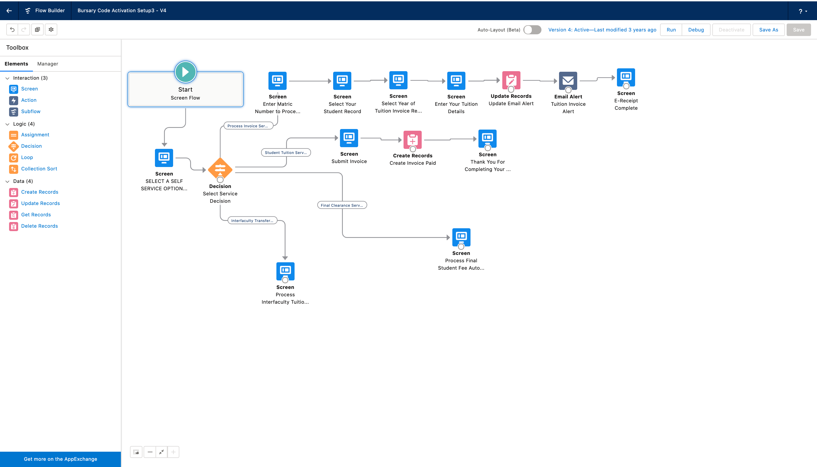The width and height of the screenshot is (817, 467).
Task: Select the Subflow element in toolbox
Action: tap(25, 111)
